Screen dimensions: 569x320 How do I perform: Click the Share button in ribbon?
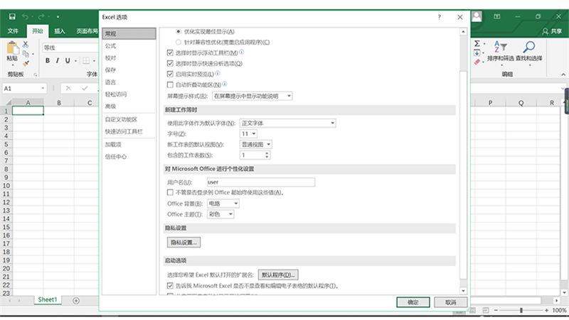coord(553,31)
